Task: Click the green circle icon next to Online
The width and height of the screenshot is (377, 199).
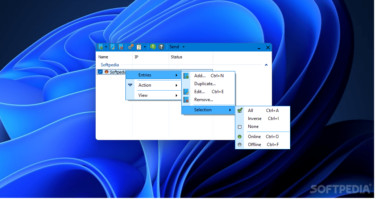Action: 240,137
